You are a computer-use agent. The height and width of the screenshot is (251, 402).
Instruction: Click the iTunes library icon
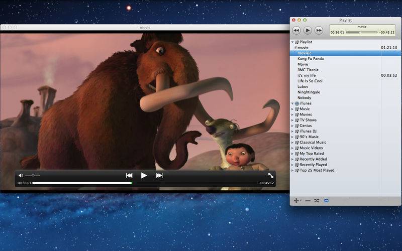(x=297, y=103)
